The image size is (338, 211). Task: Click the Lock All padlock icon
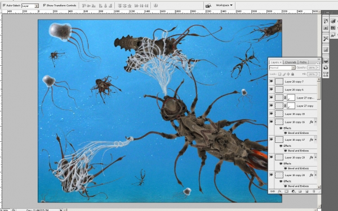292,74
